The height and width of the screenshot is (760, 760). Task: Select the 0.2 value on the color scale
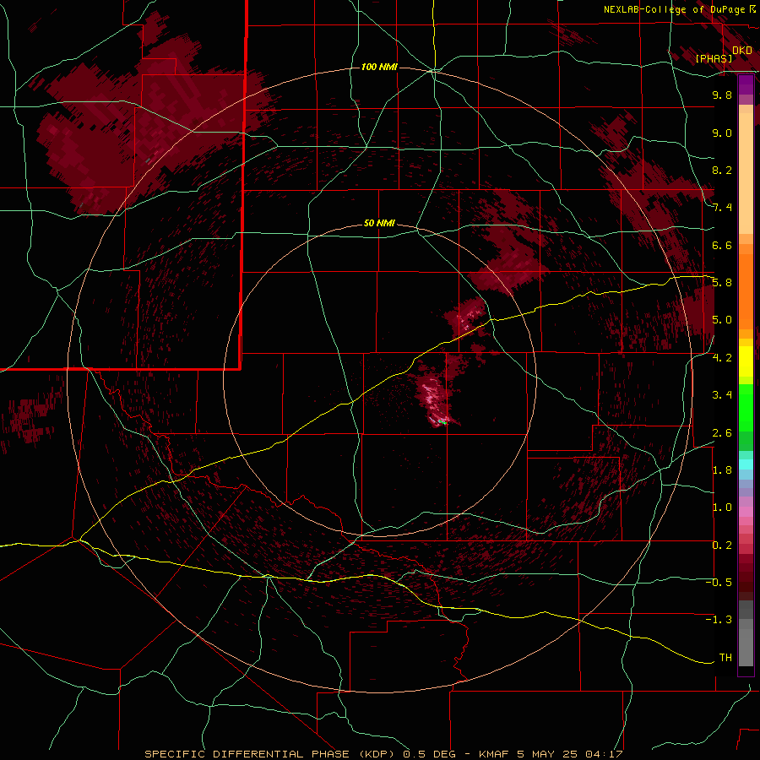[x=722, y=546]
